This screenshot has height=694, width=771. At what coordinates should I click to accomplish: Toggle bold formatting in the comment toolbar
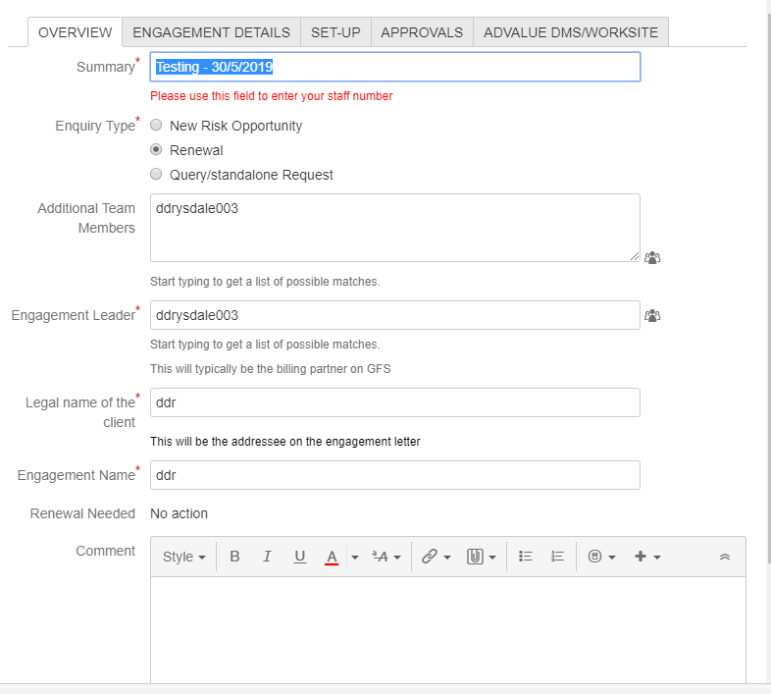(234, 557)
